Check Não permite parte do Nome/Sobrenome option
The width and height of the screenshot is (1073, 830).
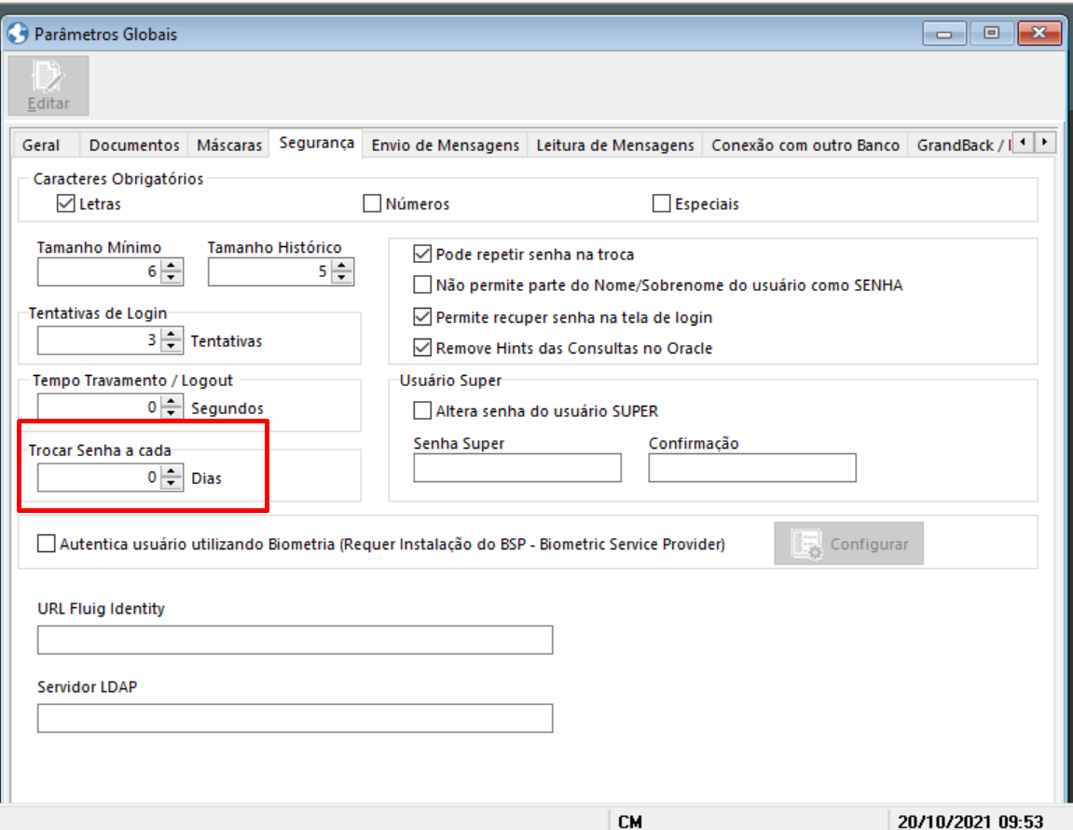(x=422, y=284)
